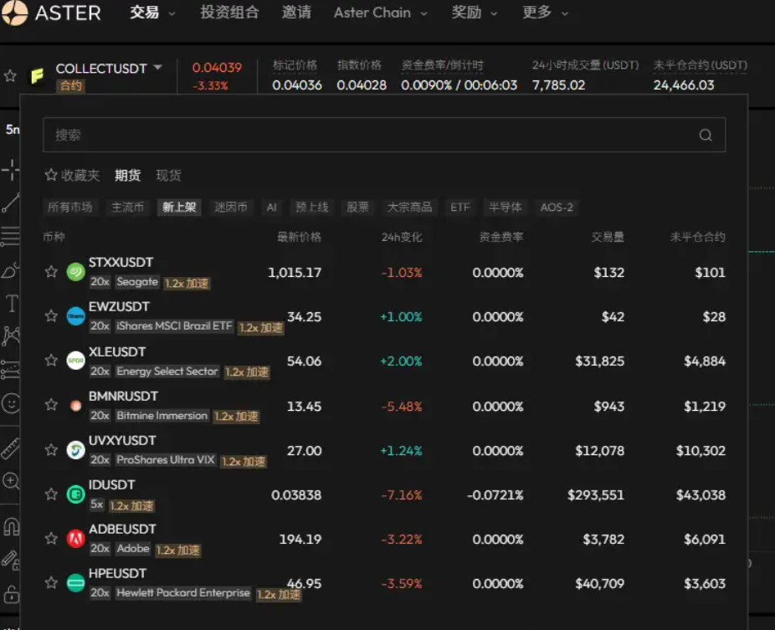
Task: Expand the Aster Chain menu
Action: pyautogui.click(x=380, y=13)
